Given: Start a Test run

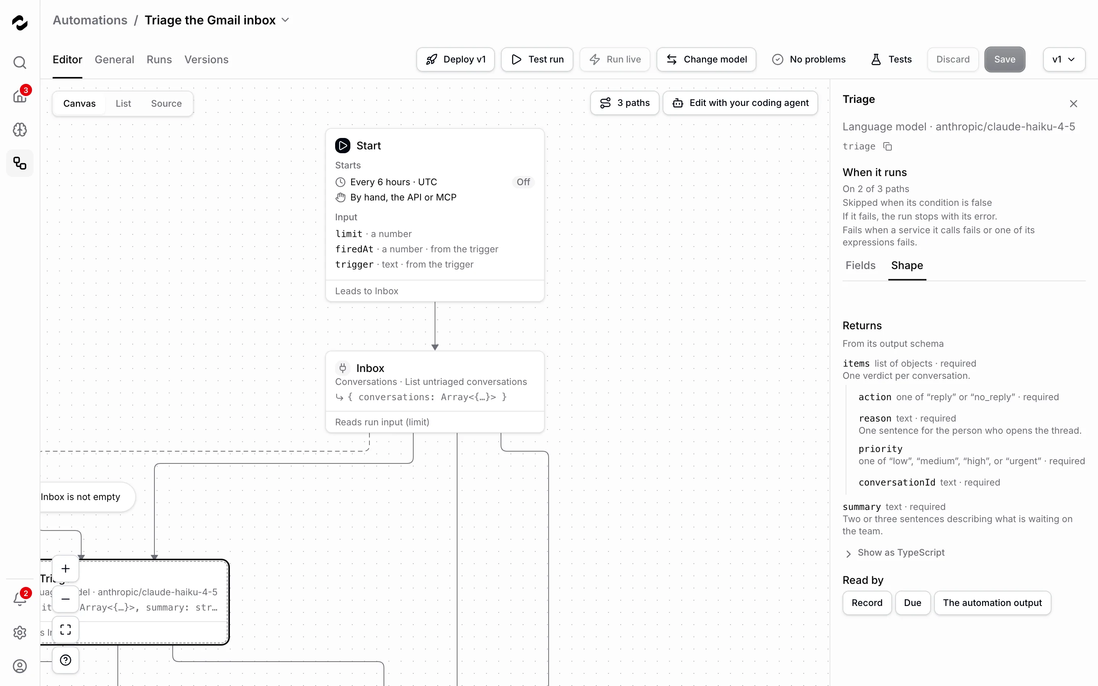Looking at the screenshot, I should [x=537, y=59].
